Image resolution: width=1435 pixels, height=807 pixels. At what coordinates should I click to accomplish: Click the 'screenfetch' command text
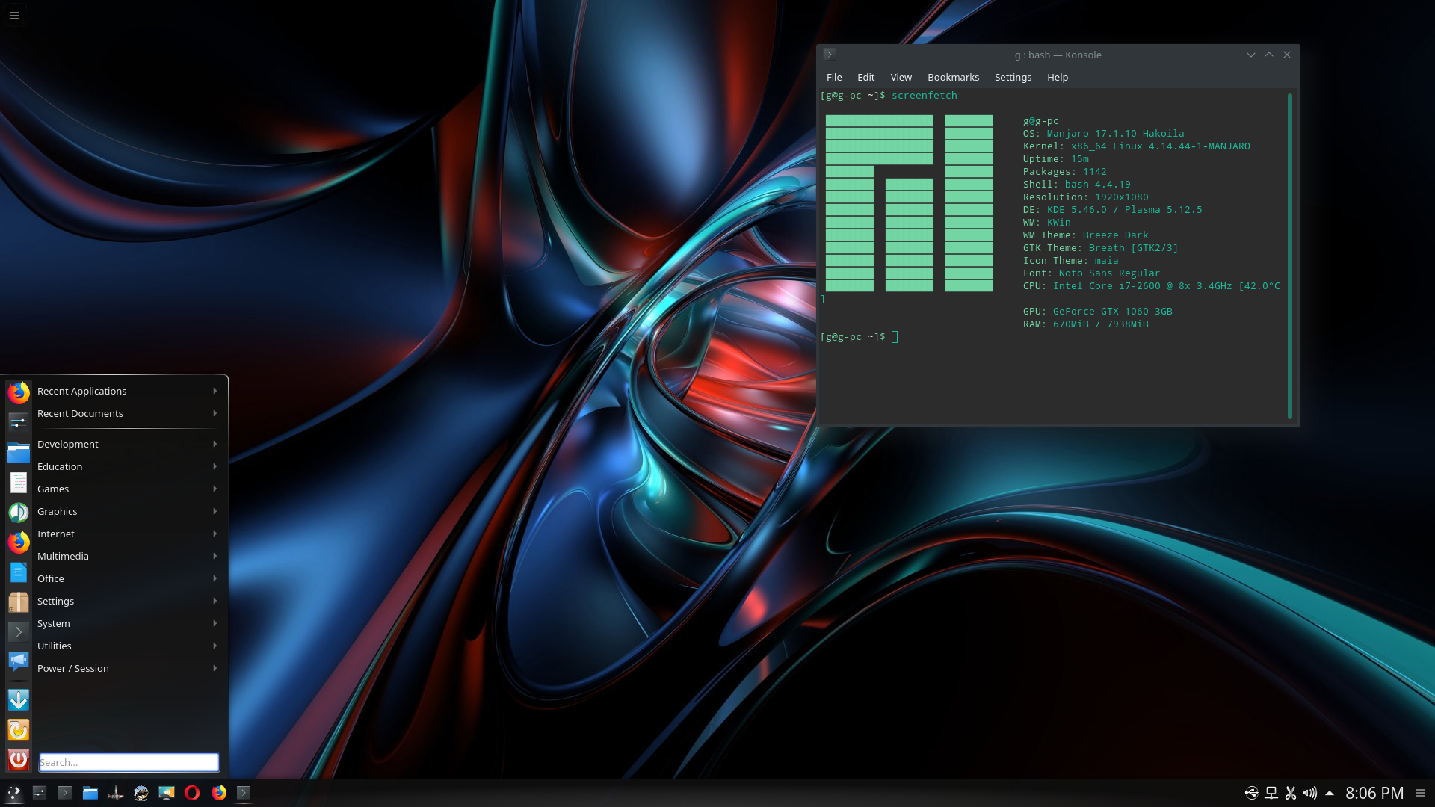coord(924,96)
